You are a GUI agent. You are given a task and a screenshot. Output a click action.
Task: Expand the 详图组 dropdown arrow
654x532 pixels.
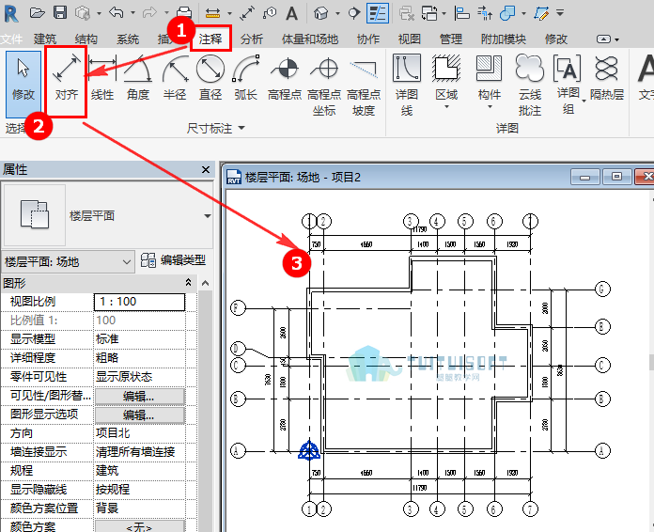point(584,101)
